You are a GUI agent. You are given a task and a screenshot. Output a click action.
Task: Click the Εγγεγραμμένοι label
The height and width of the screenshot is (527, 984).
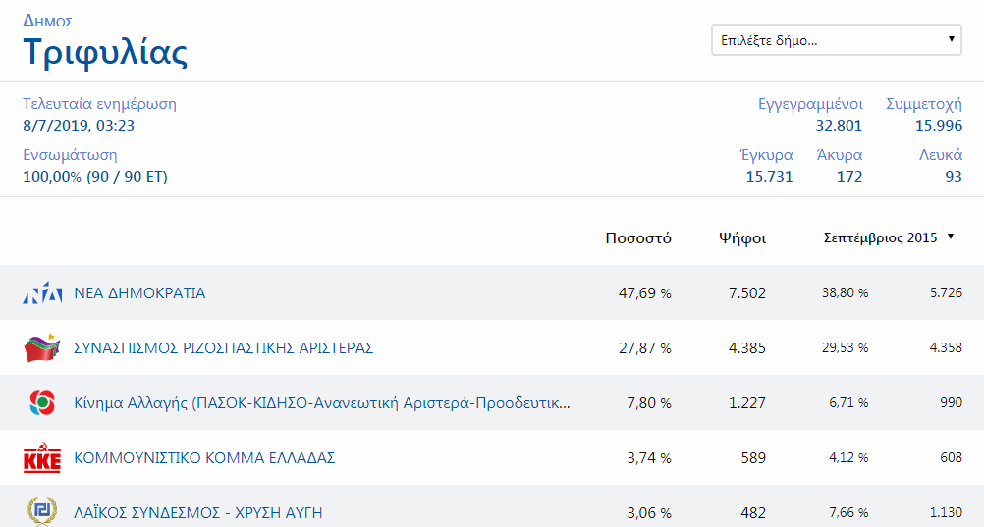point(810,104)
